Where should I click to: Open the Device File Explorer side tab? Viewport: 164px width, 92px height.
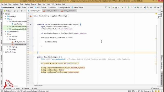click(x=162, y=62)
